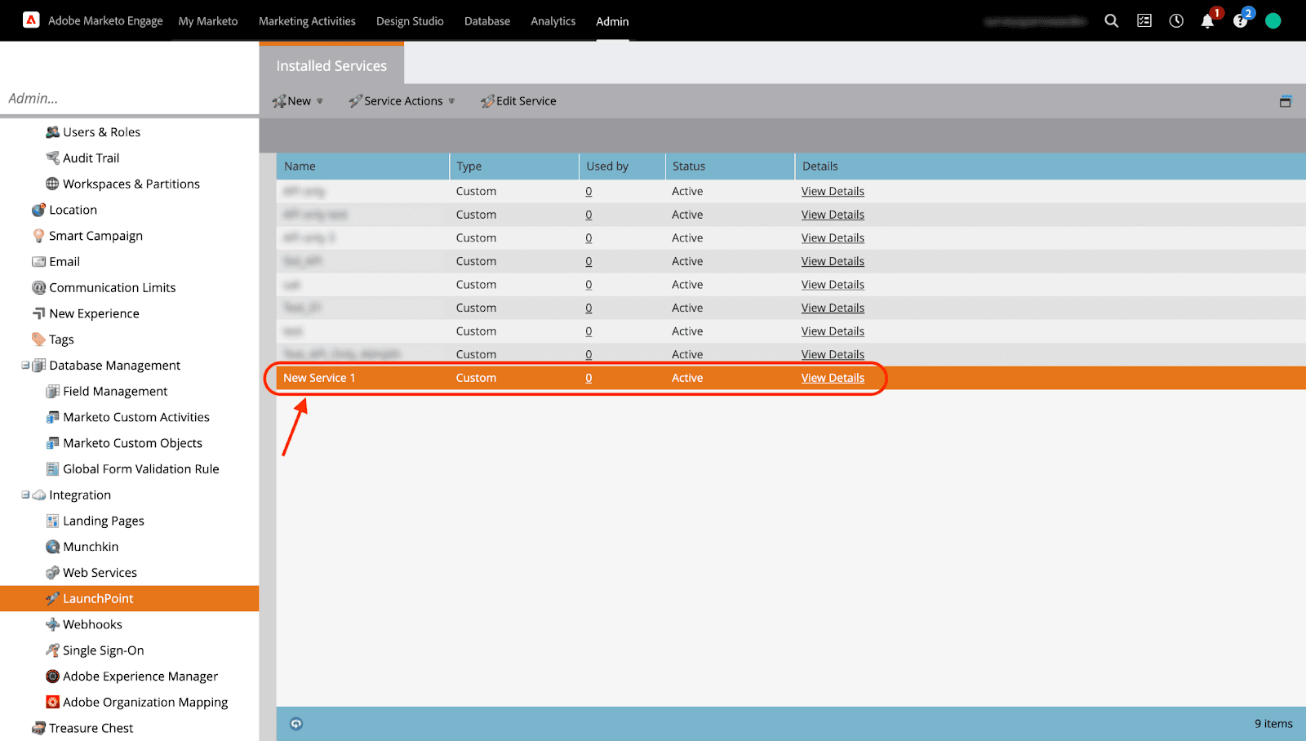Open View Details for New Service 1
The height and width of the screenshot is (741, 1306).
point(833,378)
